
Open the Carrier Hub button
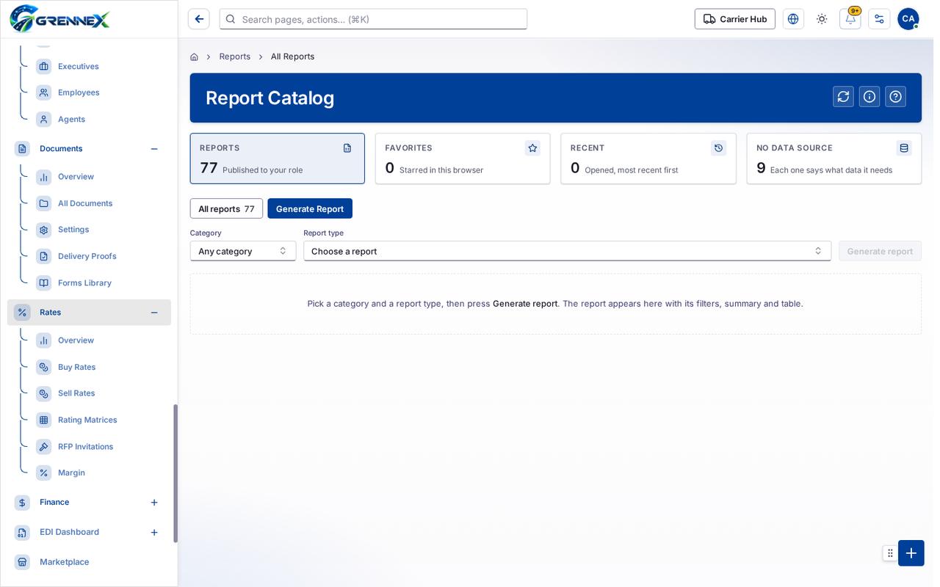(x=735, y=19)
